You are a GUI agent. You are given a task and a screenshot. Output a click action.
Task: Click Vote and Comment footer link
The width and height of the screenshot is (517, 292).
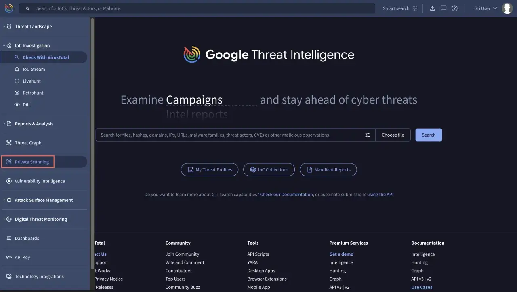coord(185,262)
